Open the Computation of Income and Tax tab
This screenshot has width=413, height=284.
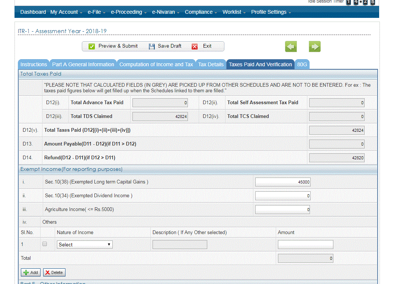click(x=156, y=64)
